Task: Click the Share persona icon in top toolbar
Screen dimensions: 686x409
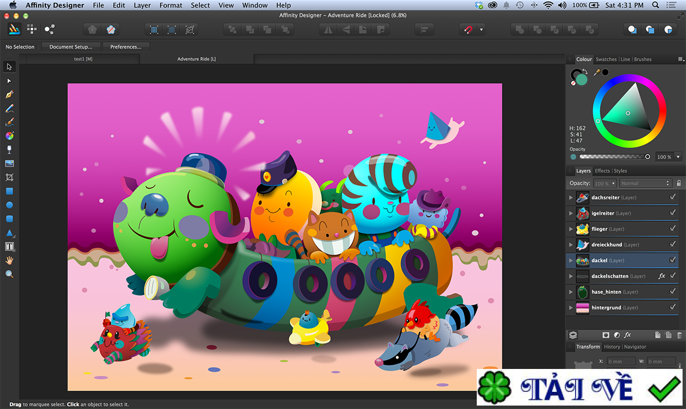Action: tap(50, 29)
